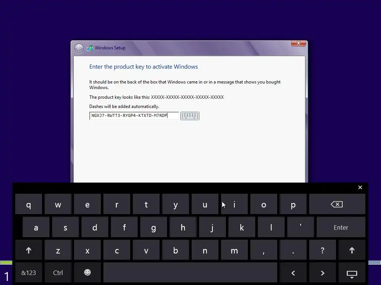Tap the p key

click(293, 204)
